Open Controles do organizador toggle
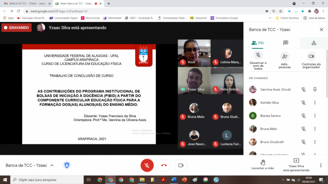 311,56
